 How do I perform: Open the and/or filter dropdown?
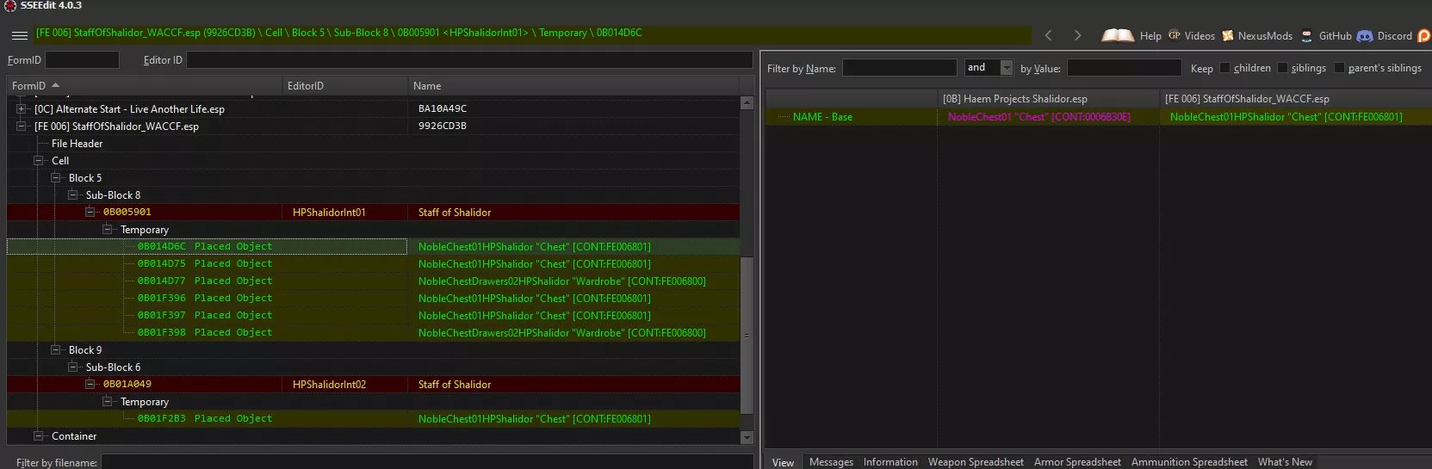click(x=1006, y=68)
